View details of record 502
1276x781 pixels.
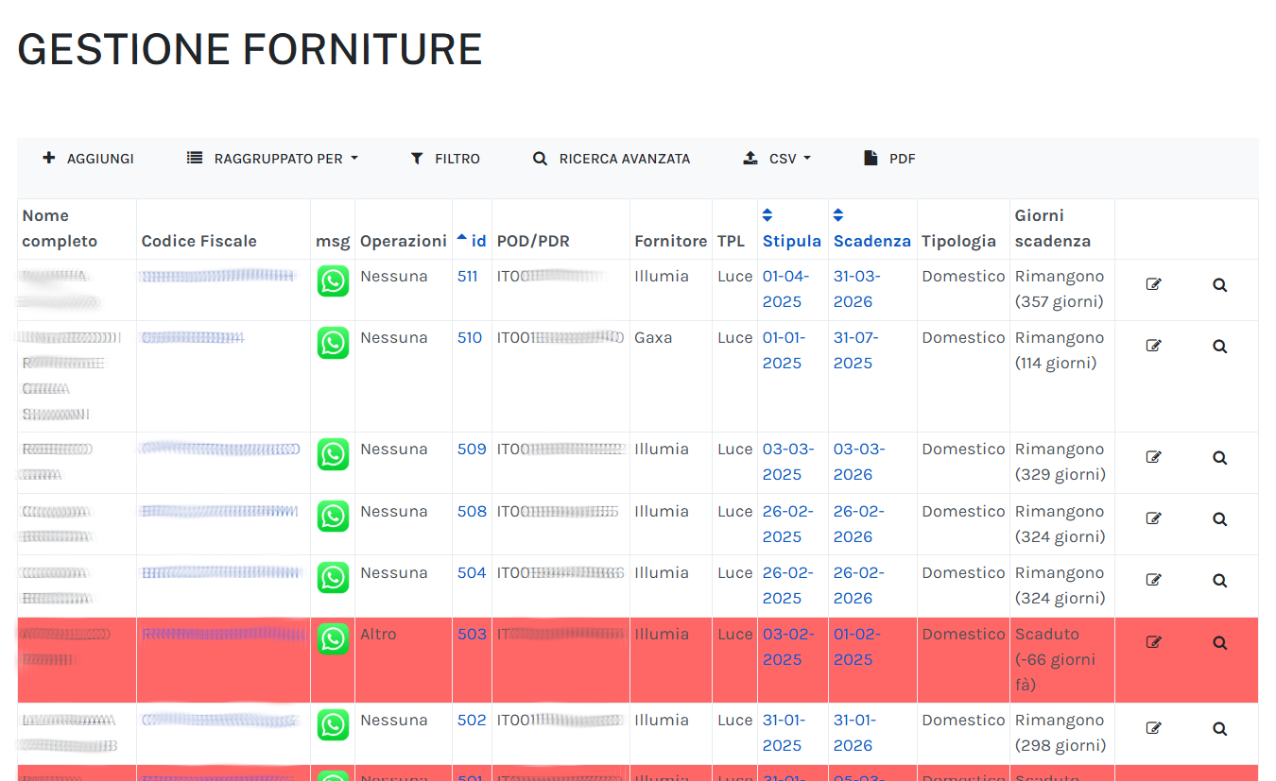pos(1220,728)
